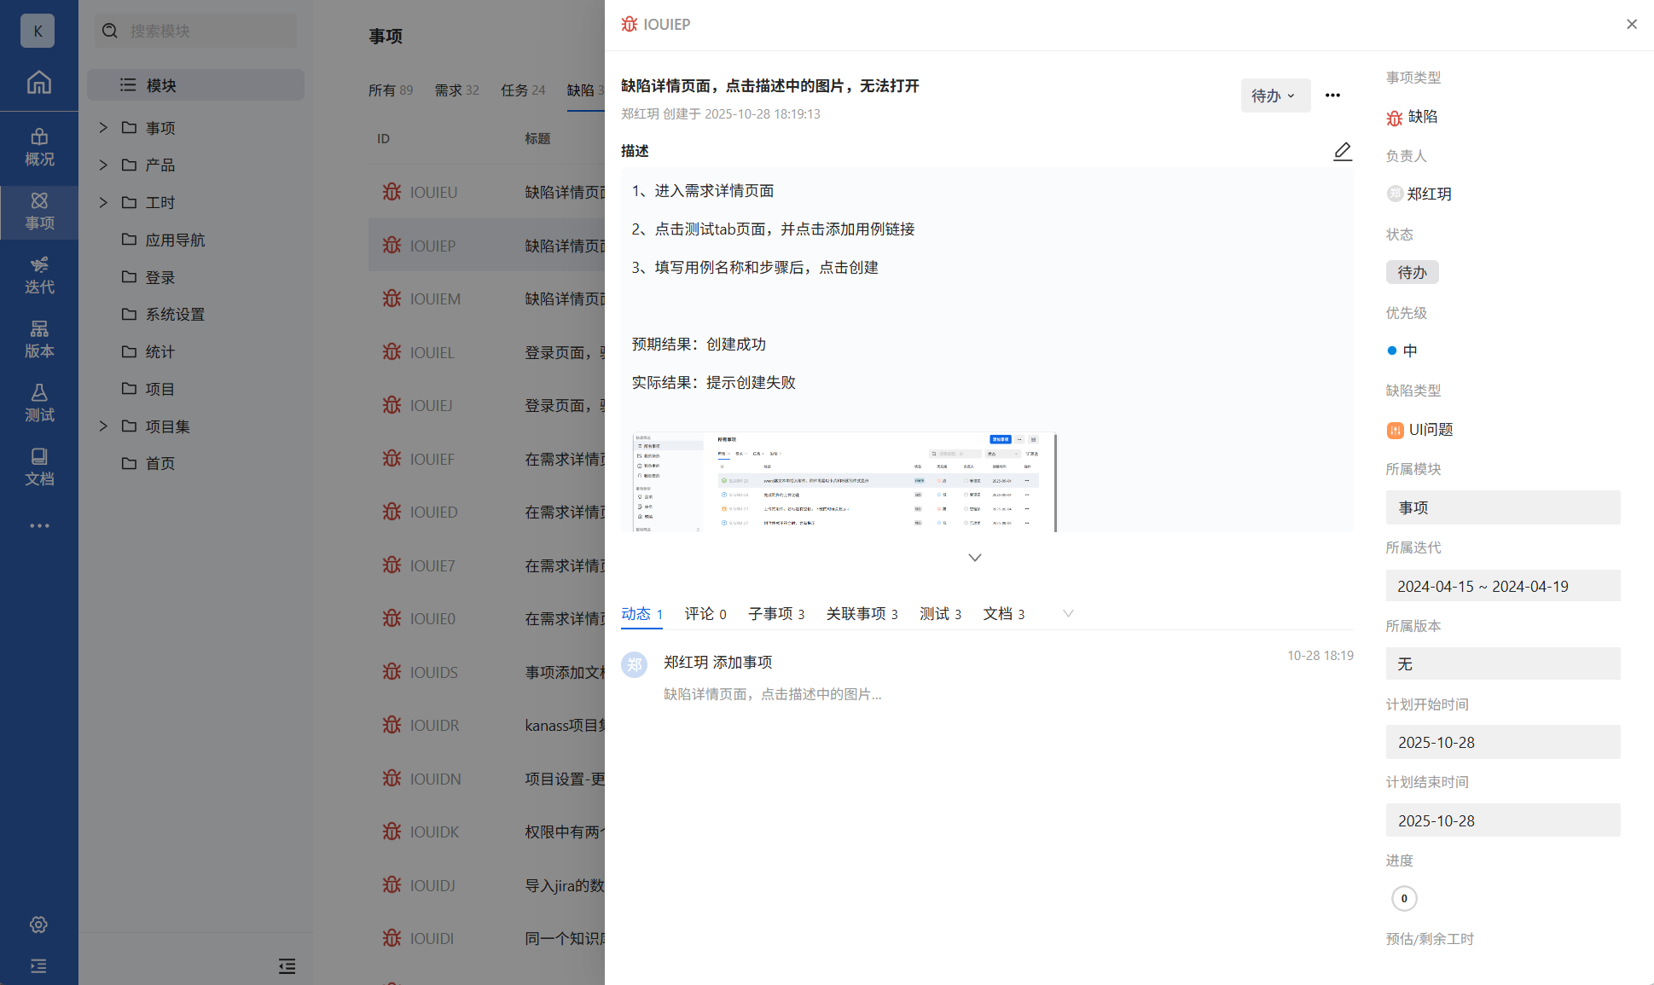The image size is (1654, 985).
Task: Open the three-dot more actions menu
Action: pos(1332,96)
